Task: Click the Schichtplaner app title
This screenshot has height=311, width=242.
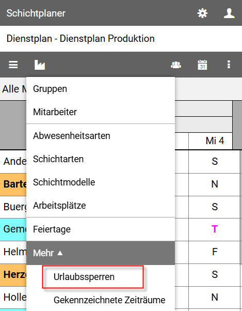Action: [x=36, y=13]
